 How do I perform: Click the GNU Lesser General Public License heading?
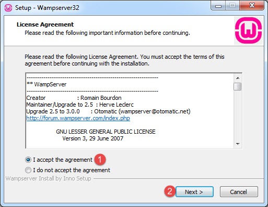(x=106, y=132)
